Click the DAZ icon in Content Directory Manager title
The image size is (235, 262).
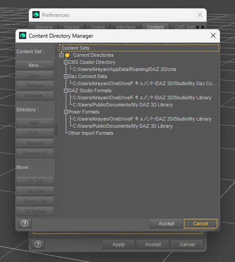[23, 35]
